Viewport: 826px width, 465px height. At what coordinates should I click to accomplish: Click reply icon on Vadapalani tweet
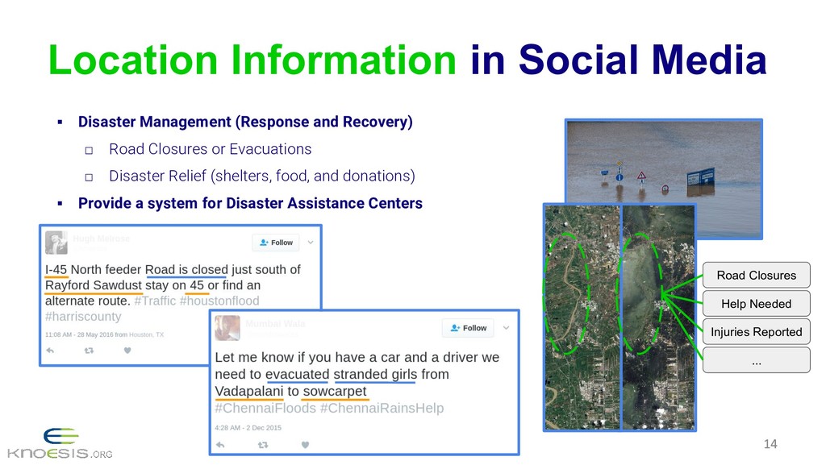[220, 445]
